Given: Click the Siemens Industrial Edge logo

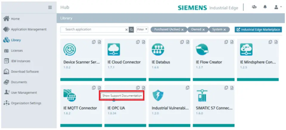Looking at the screenshot, I should [208, 8].
